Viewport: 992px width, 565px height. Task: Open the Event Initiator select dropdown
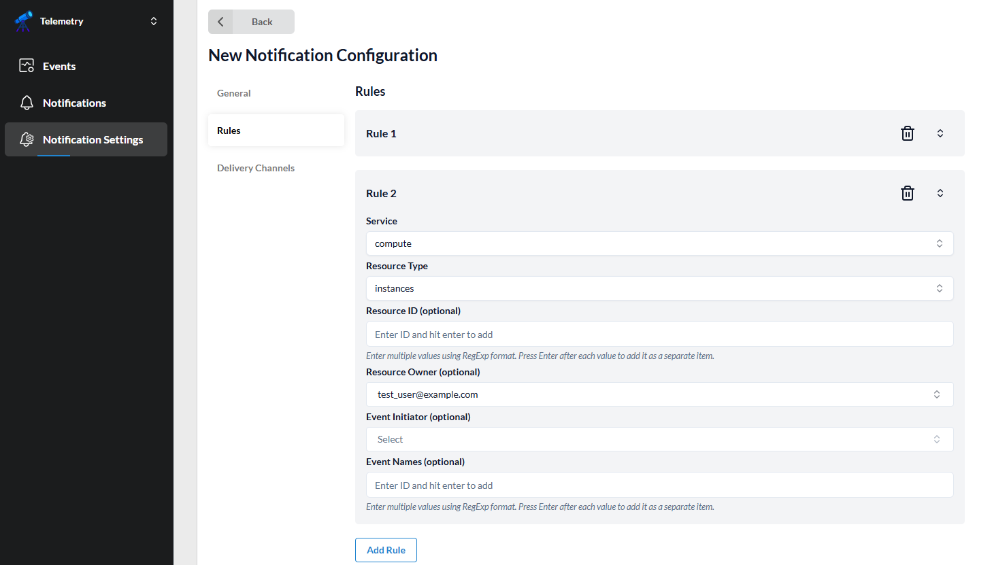(x=659, y=439)
